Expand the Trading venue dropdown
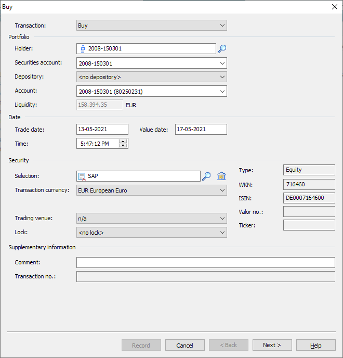Screen dimensions: 343x358 click(222, 219)
